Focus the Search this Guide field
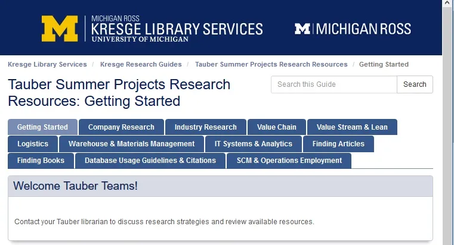454x245 pixels. pos(334,84)
